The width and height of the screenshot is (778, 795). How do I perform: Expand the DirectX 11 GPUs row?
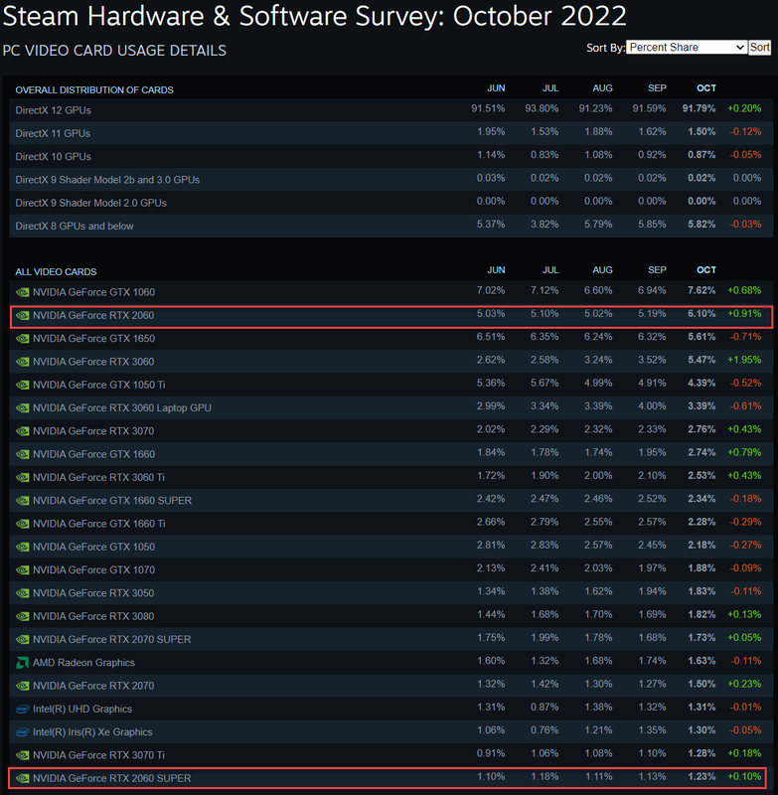point(54,133)
